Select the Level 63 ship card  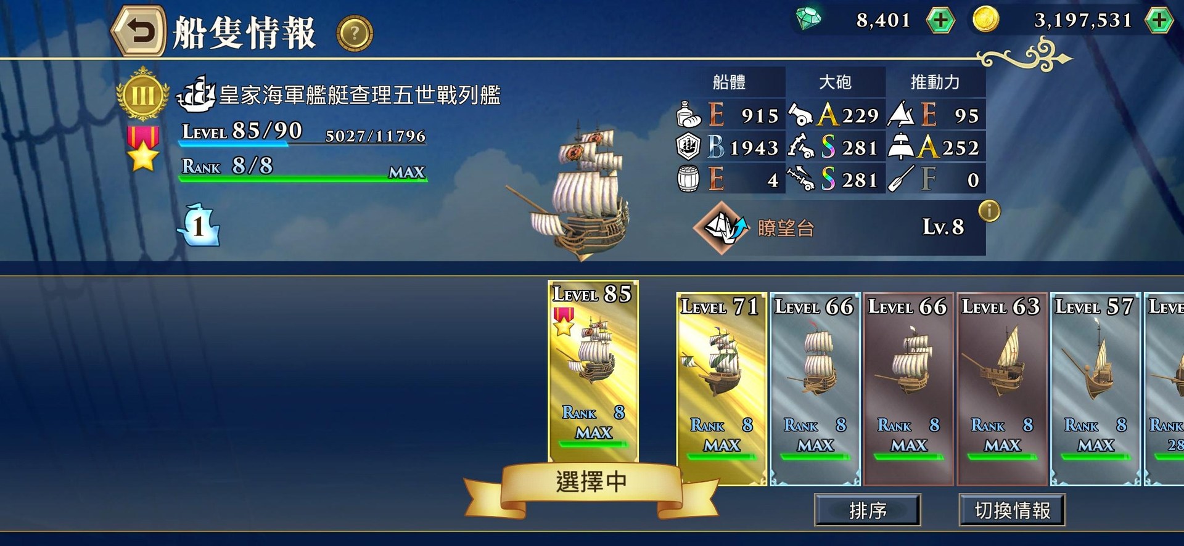point(1002,389)
